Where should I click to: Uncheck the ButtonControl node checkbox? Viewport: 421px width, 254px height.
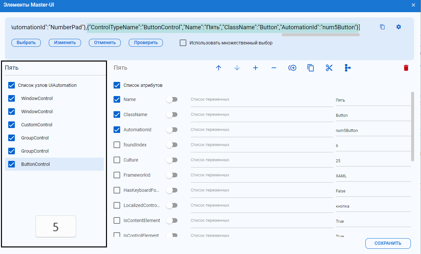click(x=12, y=164)
